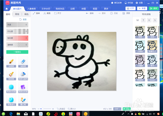163x116 pixels.
Task: Open Edge browser in the taskbar
Action: pyautogui.click(x=11, y=114)
